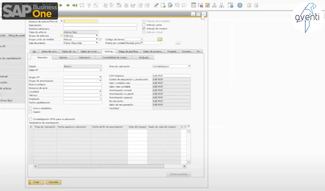Viewport: 325px width, 191px height.
Task: Expand the Grupo AF dropdown
Action: 100,77
